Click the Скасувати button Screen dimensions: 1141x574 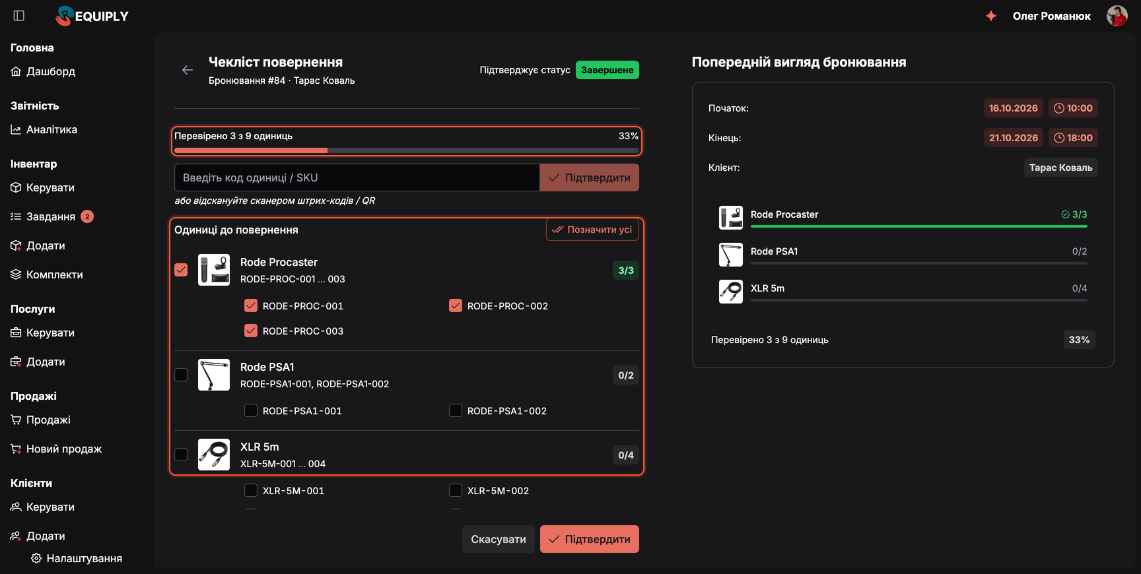click(x=499, y=539)
